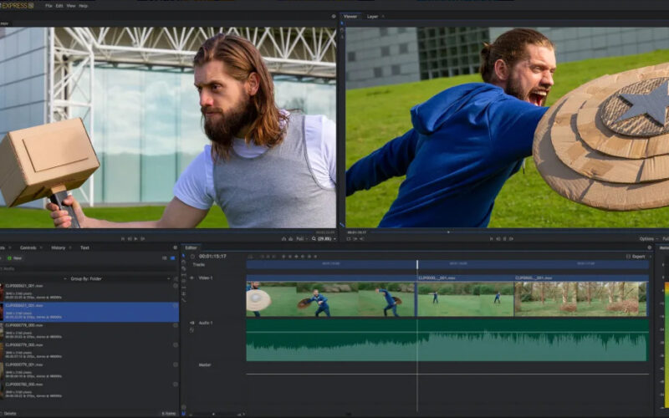This screenshot has height=418, width=669.
Task: Click the Trimmer insert clip icon
Action: (283, 239)
